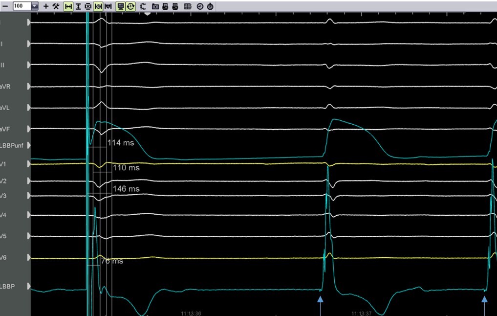Click the camera snapshot capture icon
Screen dimensions: 497x316
click(x=155, y=6)
